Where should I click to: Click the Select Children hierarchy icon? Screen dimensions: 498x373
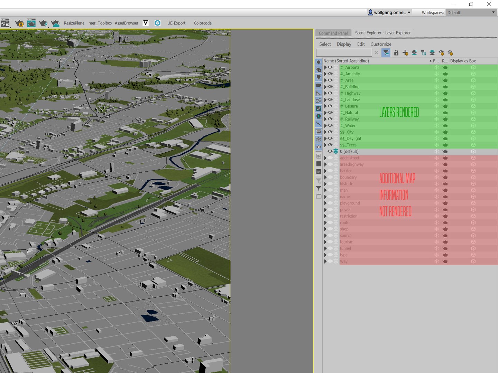click(423, 52)
